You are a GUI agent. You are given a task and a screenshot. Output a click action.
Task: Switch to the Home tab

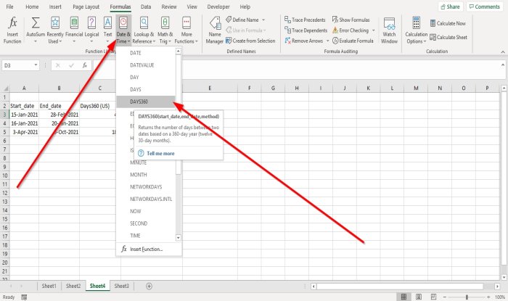pos(32,7)
